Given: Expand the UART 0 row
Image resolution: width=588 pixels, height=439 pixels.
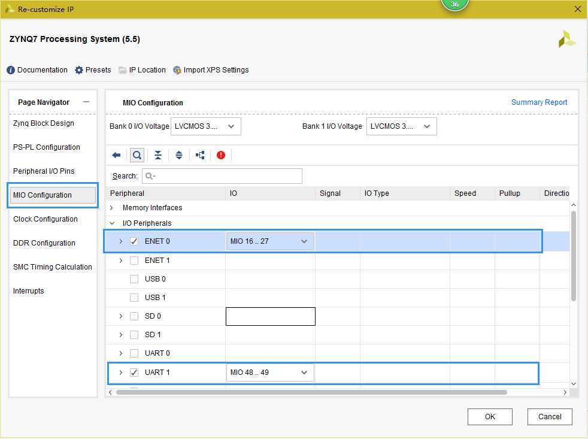Looking at the screenshot, I should tap(121, 353).
